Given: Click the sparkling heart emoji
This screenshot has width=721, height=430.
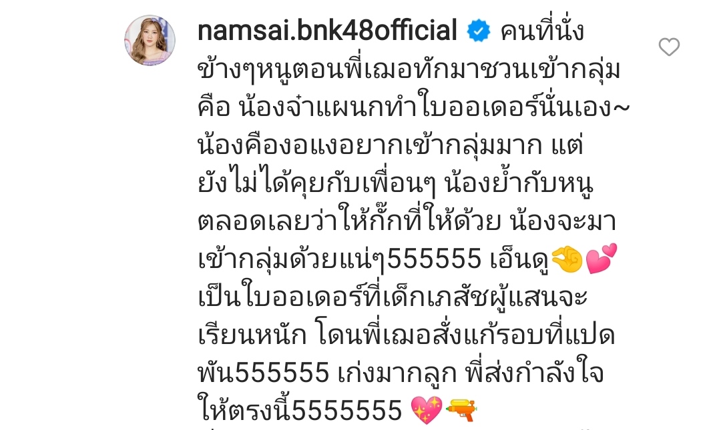Looking at the screenshot, I should [426, 410].
